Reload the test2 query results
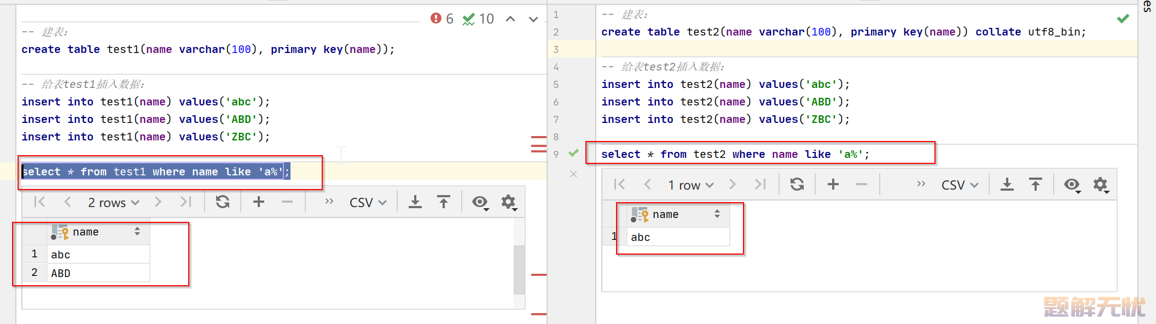This screenshot has height=324, width=1156. (x=797, y=185)
